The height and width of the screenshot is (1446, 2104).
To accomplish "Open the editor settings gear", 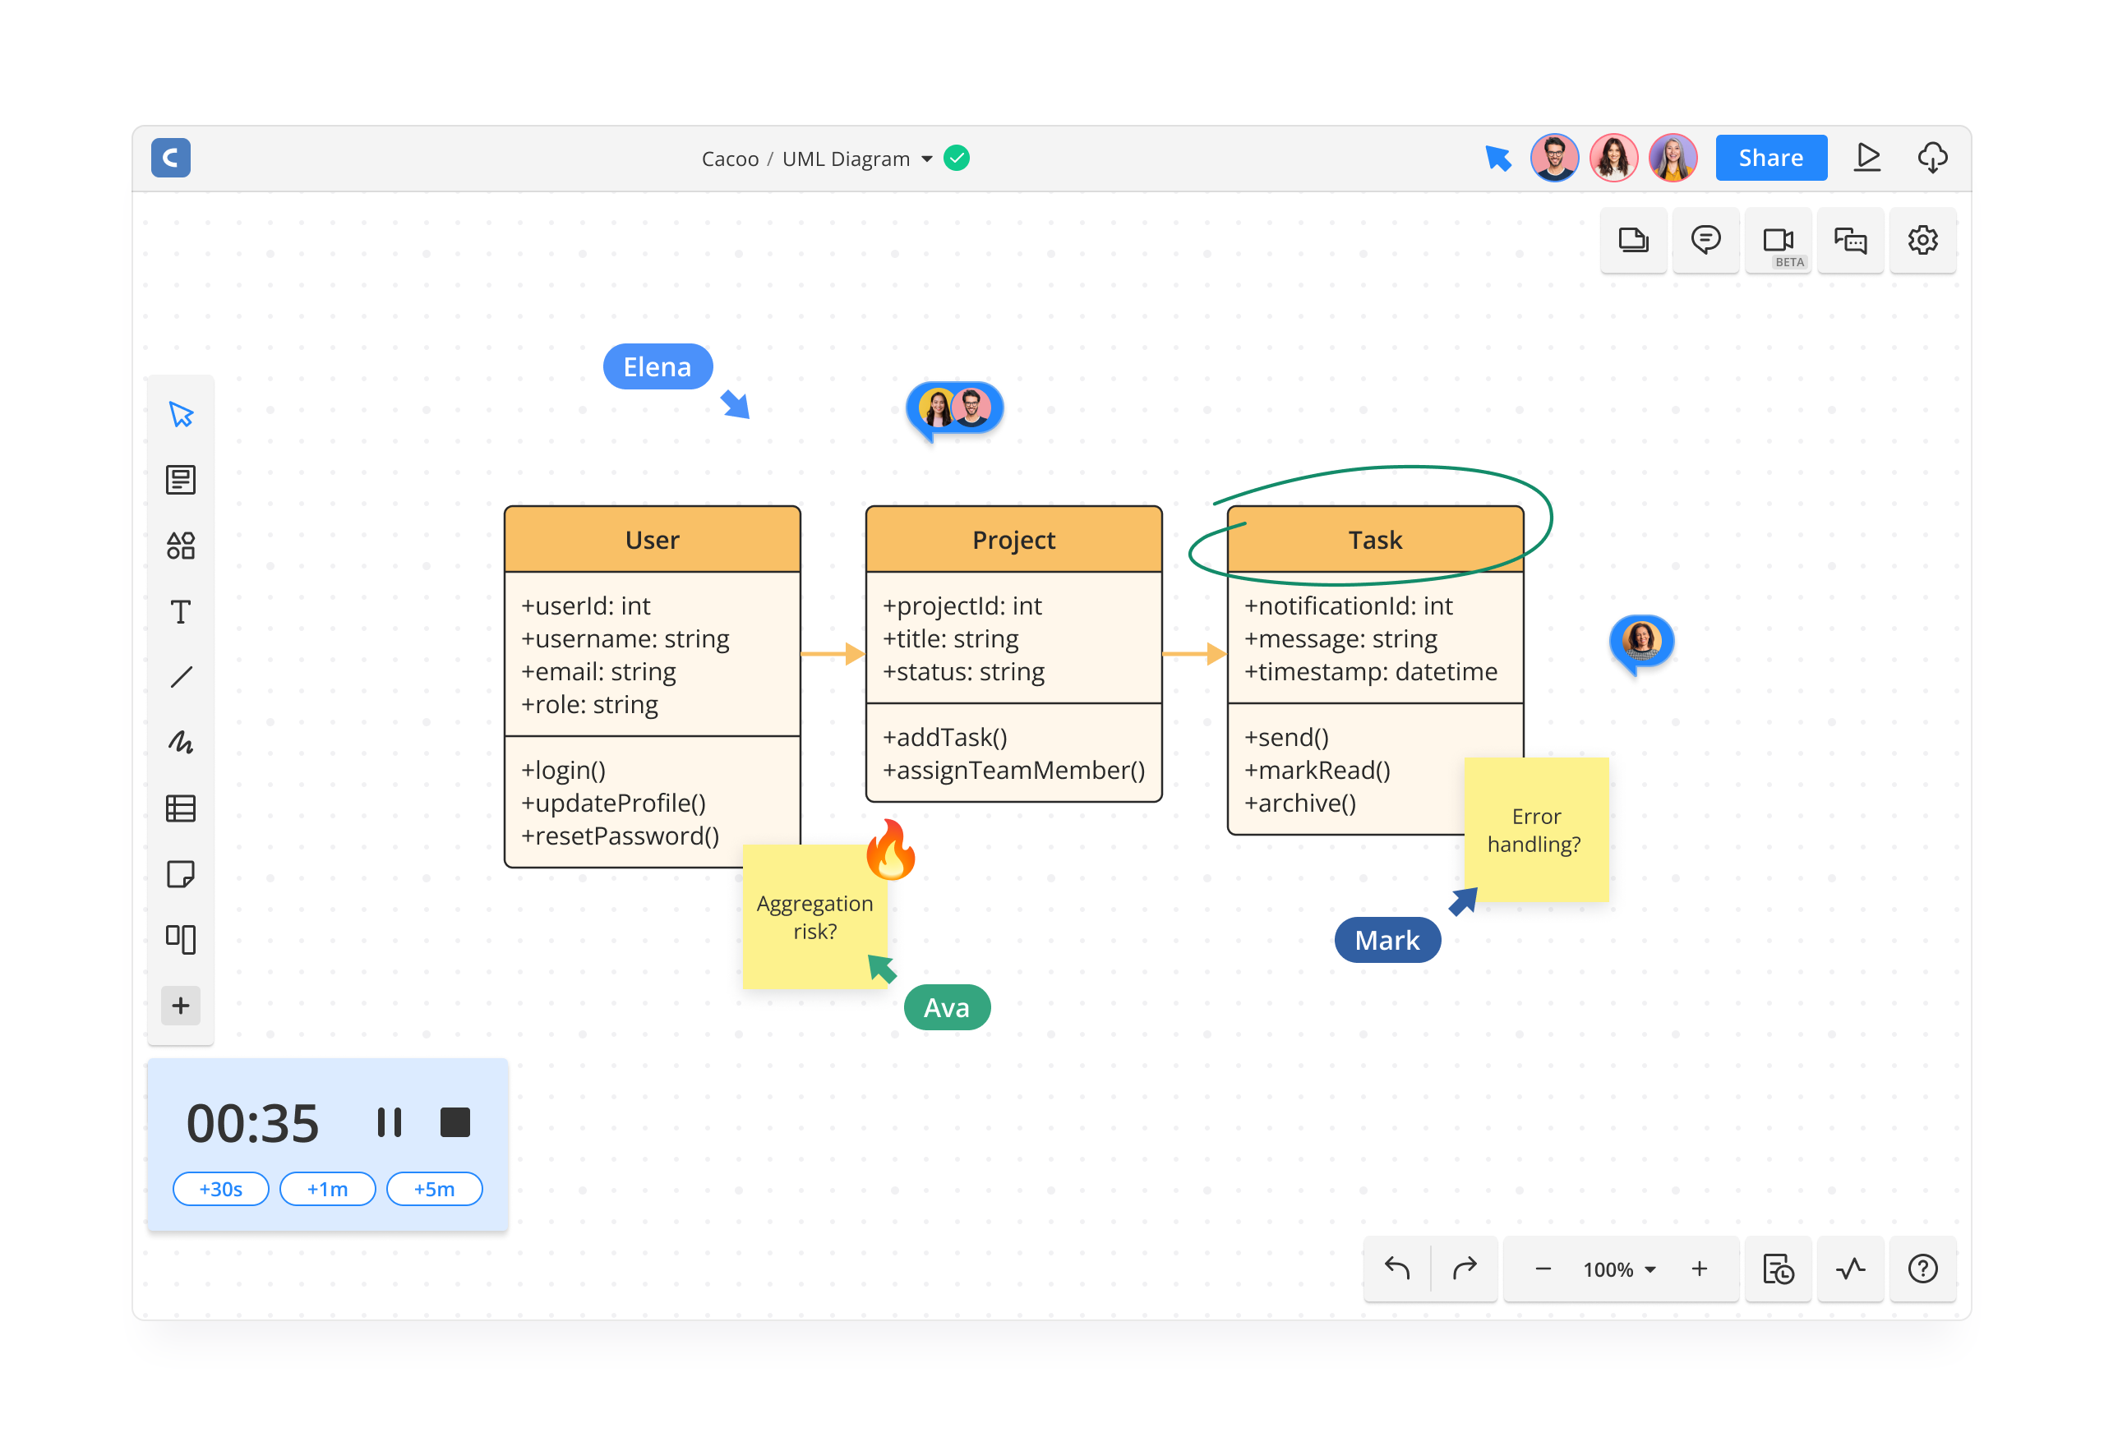I will click(1922, 240).
